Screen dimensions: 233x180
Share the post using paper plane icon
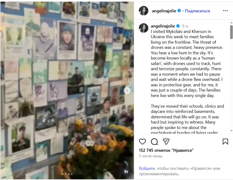[166, 142]
